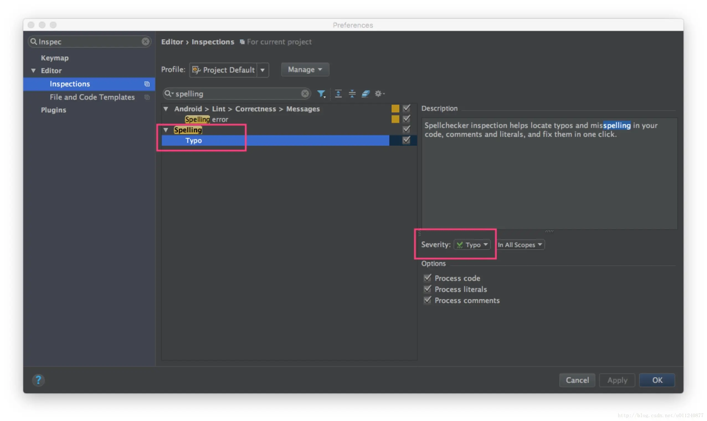Collapse the Spelling tree group
The width and height of the screenshot is (707, 421).
(x=166, y=130)
